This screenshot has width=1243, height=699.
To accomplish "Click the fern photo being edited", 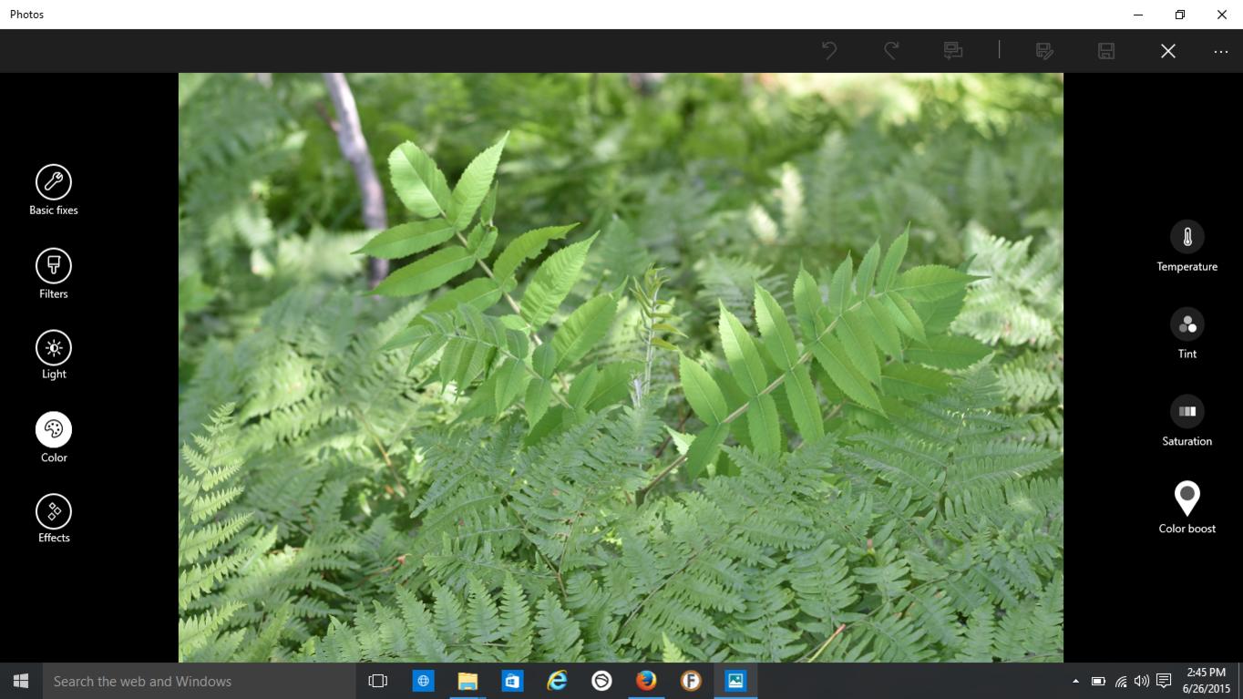I will 621,367.
